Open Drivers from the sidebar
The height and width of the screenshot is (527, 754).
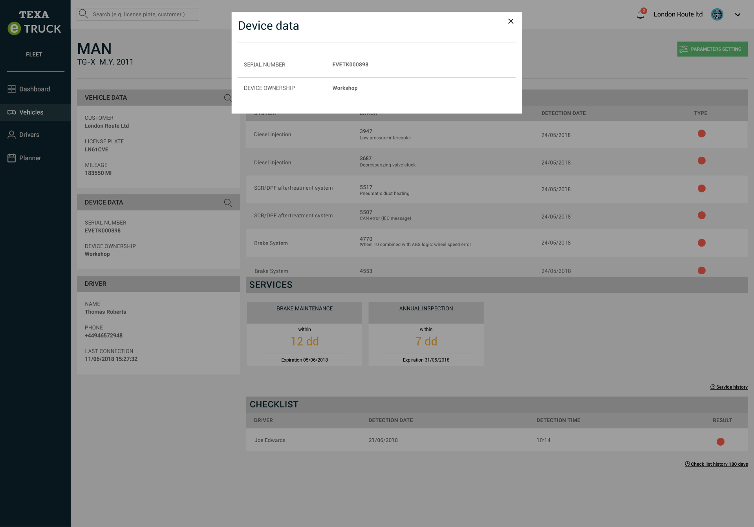pos(35,135)
